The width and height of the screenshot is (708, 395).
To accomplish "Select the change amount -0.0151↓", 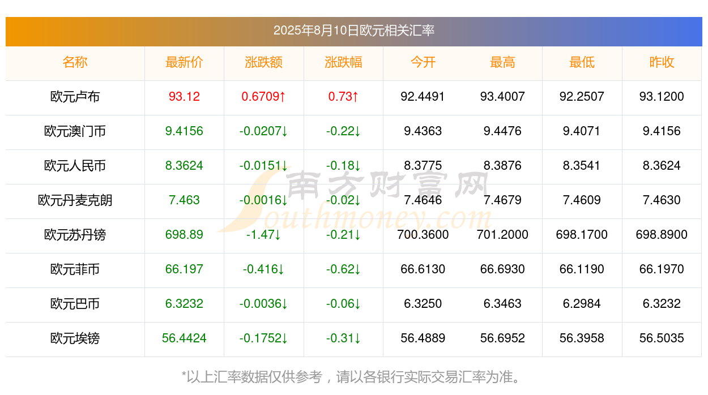I will tap(264, 166).
